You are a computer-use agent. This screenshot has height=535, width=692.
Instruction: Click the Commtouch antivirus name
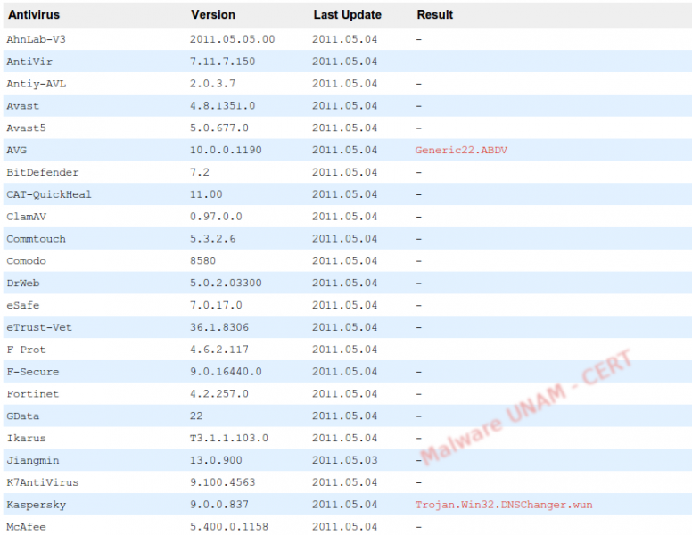pyautogui.click(x=37, y=239)
